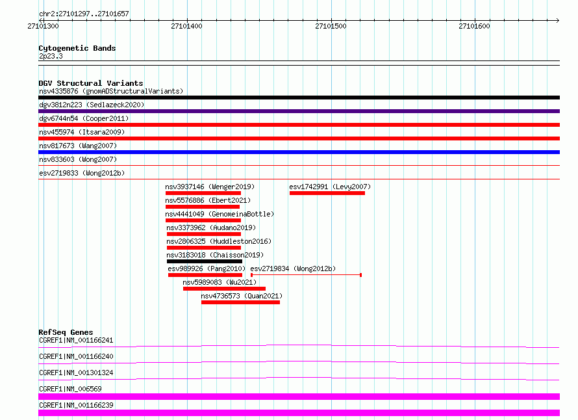
Task: Open the nsv5576886 (Ebert2021) variant label
Action: click(208, 200)
